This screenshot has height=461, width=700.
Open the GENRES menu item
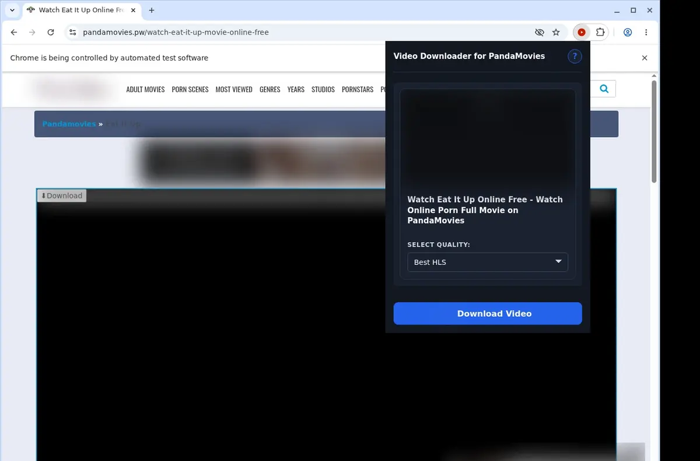[x=270, y=89]
